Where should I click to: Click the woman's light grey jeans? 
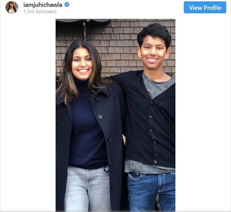pos(87,189)
